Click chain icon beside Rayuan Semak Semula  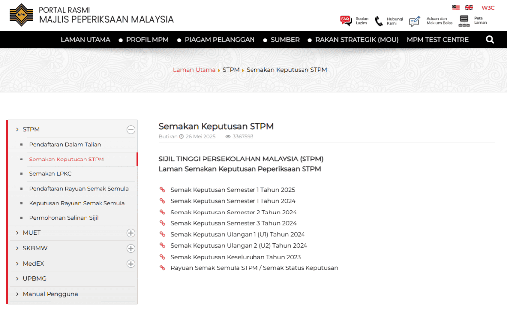pyautogui.click(x=162, y=268)
